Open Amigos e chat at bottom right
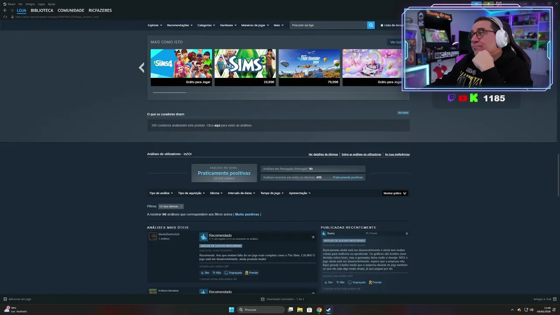Viewport: 560px width, 315px height. pyautogui.click(x=545, y=299)
